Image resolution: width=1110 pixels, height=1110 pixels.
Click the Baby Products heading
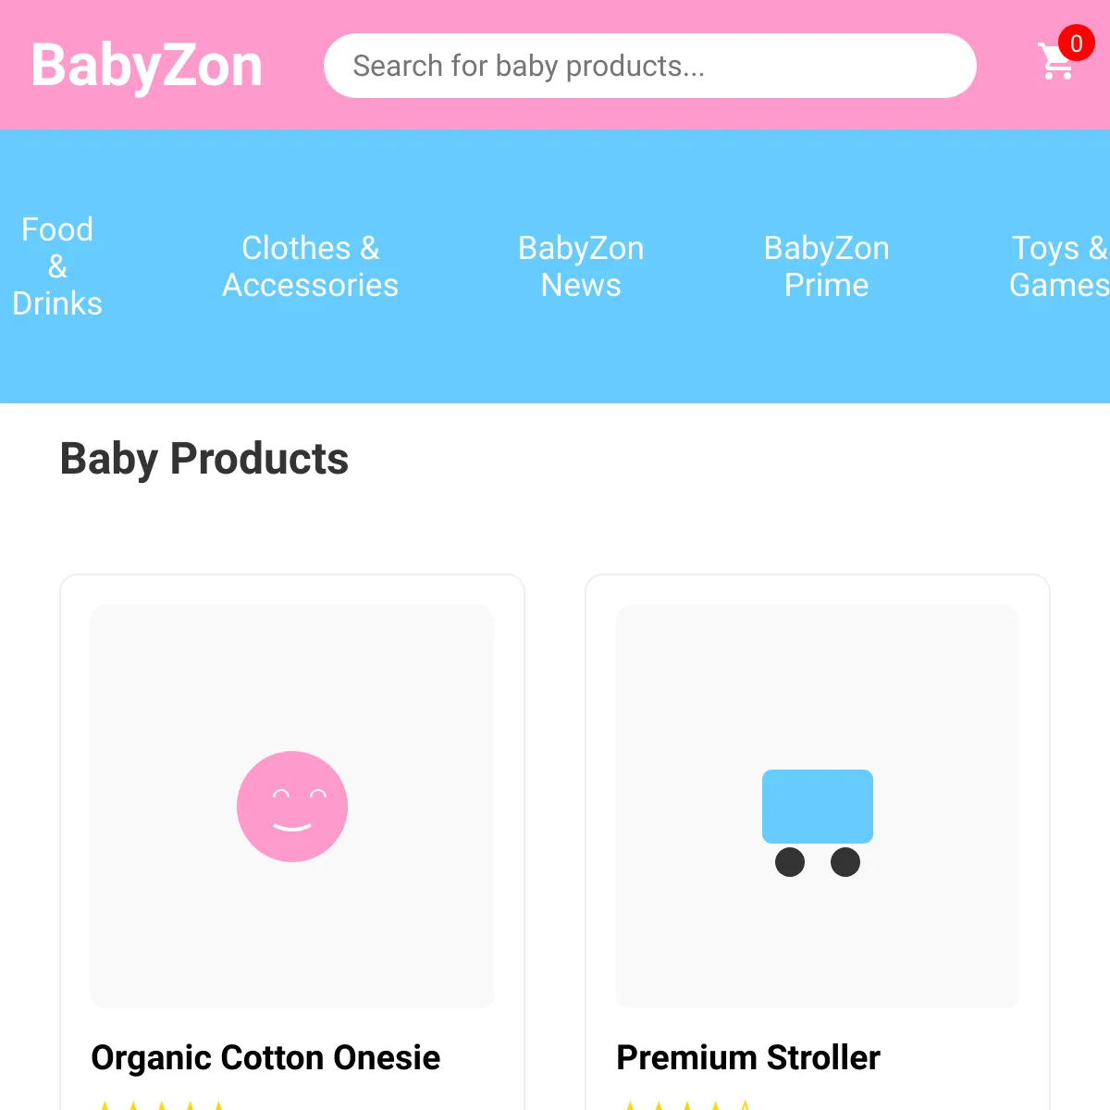click(x=204, y=459)
